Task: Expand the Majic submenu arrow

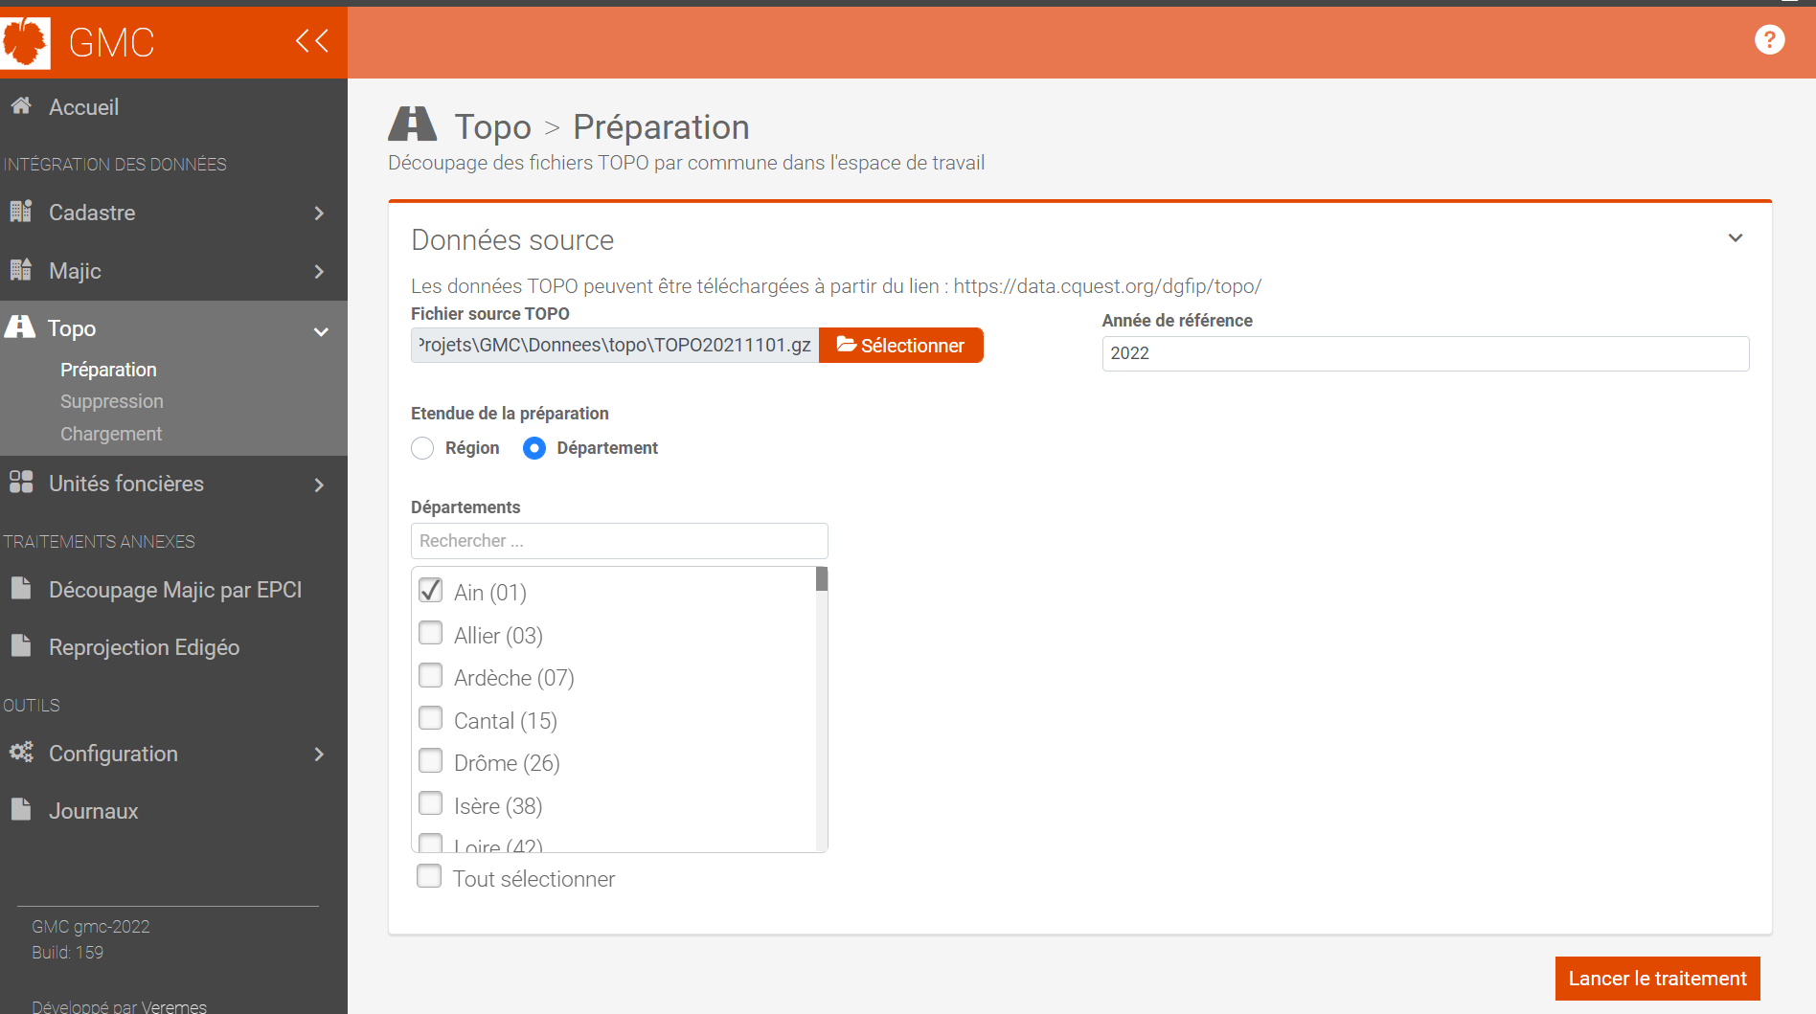Action: 320,271
